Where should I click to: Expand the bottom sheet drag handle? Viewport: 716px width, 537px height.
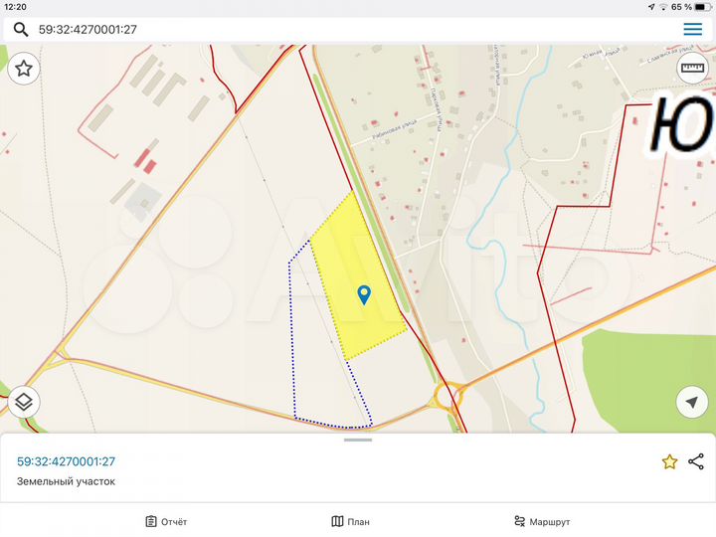point(358,440)
